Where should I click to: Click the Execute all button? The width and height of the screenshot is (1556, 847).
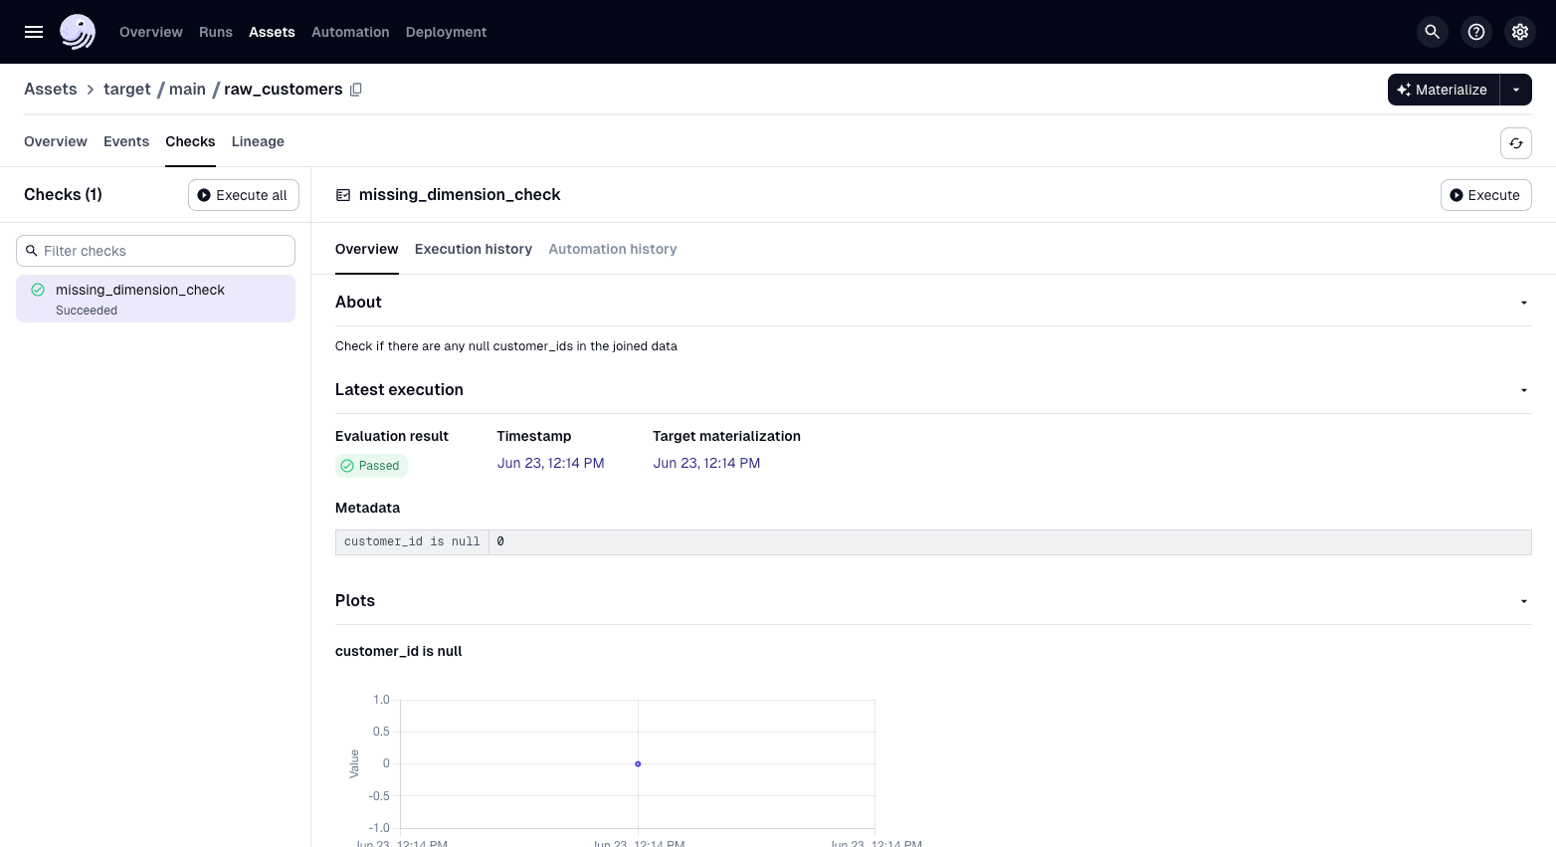pos(244,195)
